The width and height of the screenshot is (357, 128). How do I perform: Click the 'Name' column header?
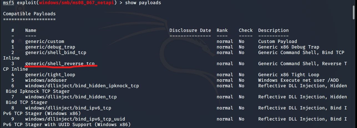pyautogui.click(x=31, y=30)
